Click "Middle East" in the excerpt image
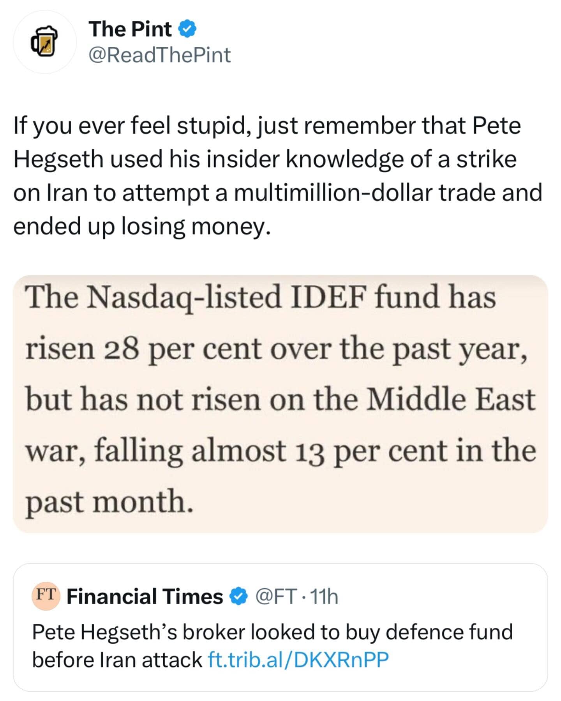561x701 pixels. [451, 400]
